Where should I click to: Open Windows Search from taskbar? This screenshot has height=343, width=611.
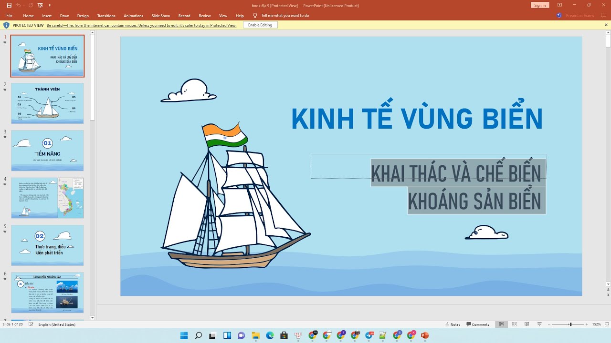(x=199, y=335)
